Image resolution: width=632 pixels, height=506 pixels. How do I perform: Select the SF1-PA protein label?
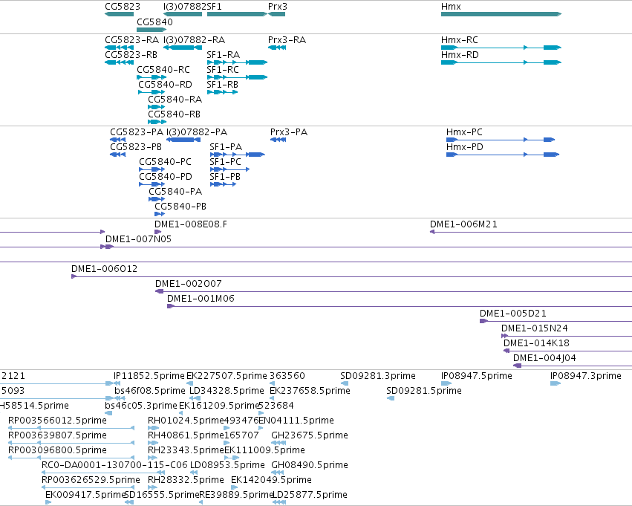point(226,147)
